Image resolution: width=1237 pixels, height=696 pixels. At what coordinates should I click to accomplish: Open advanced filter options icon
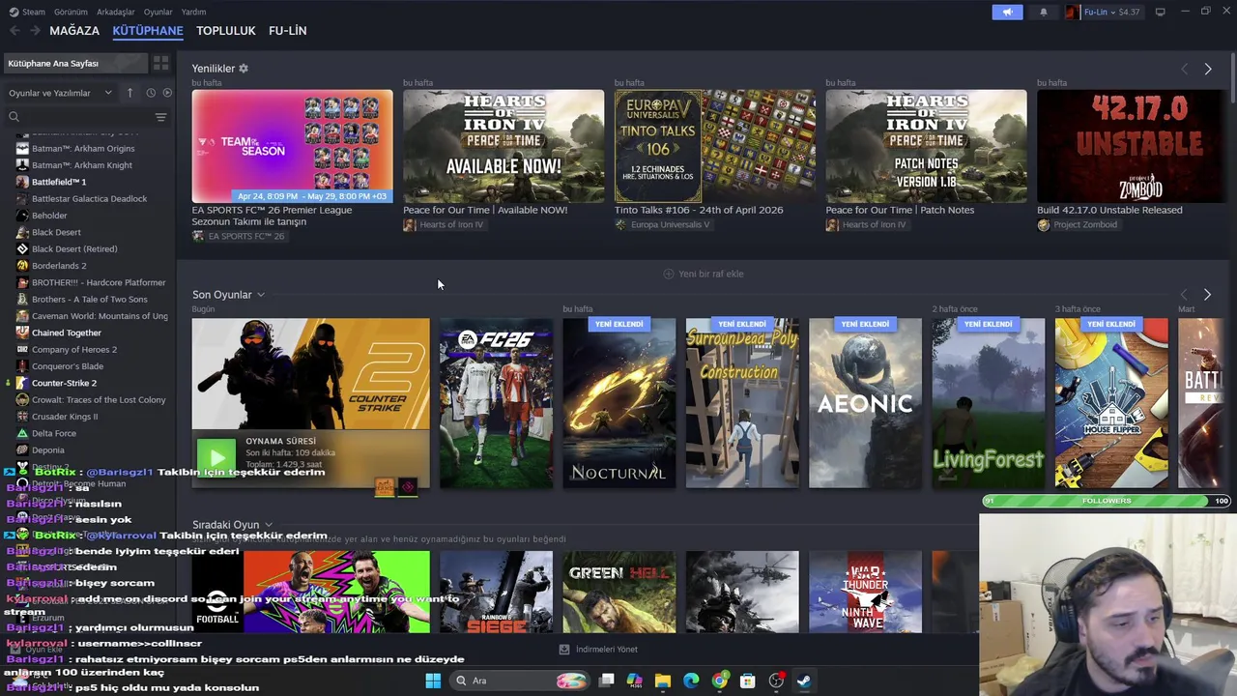(160, 117)
